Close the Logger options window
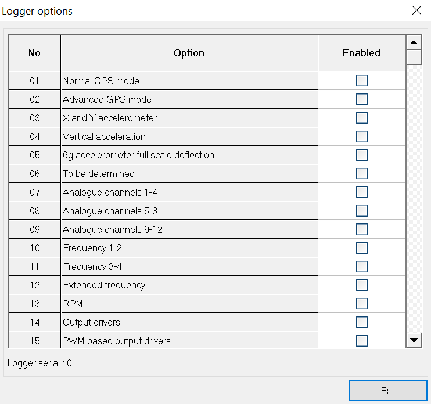This screenshot has height=404, width=431. (x=416, y=10)
